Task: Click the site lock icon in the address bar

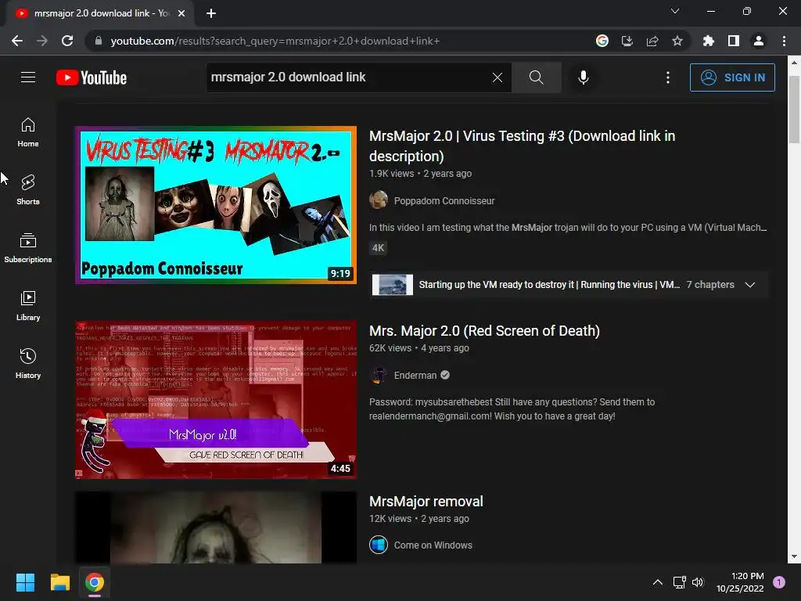Action: click(x=99, y=41)
